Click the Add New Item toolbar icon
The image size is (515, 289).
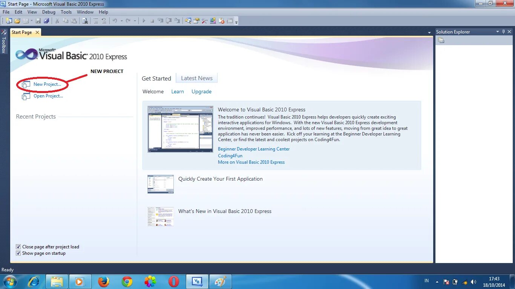tap(26, 21)
